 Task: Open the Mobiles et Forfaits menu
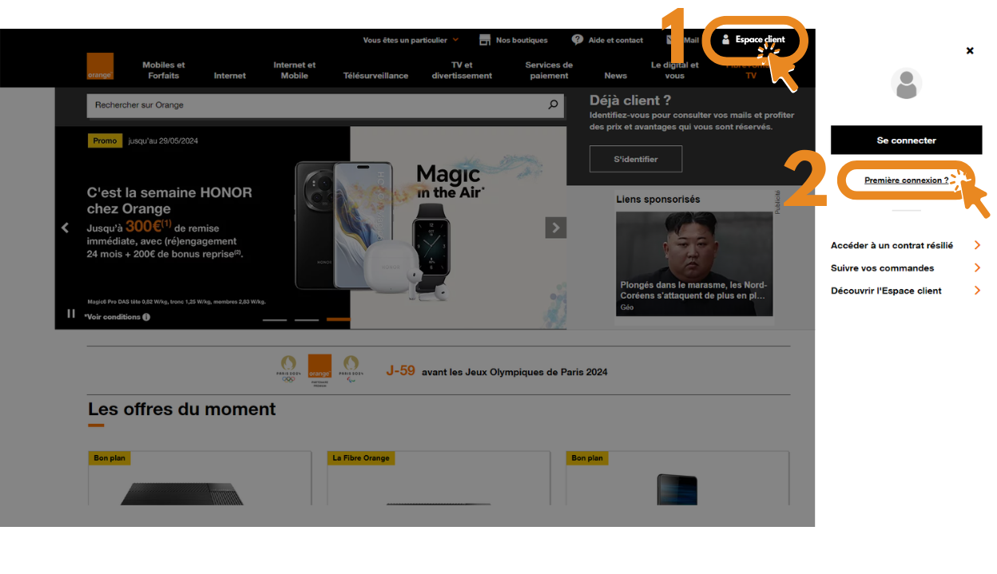pyautogui.click(x=164, y=70)
